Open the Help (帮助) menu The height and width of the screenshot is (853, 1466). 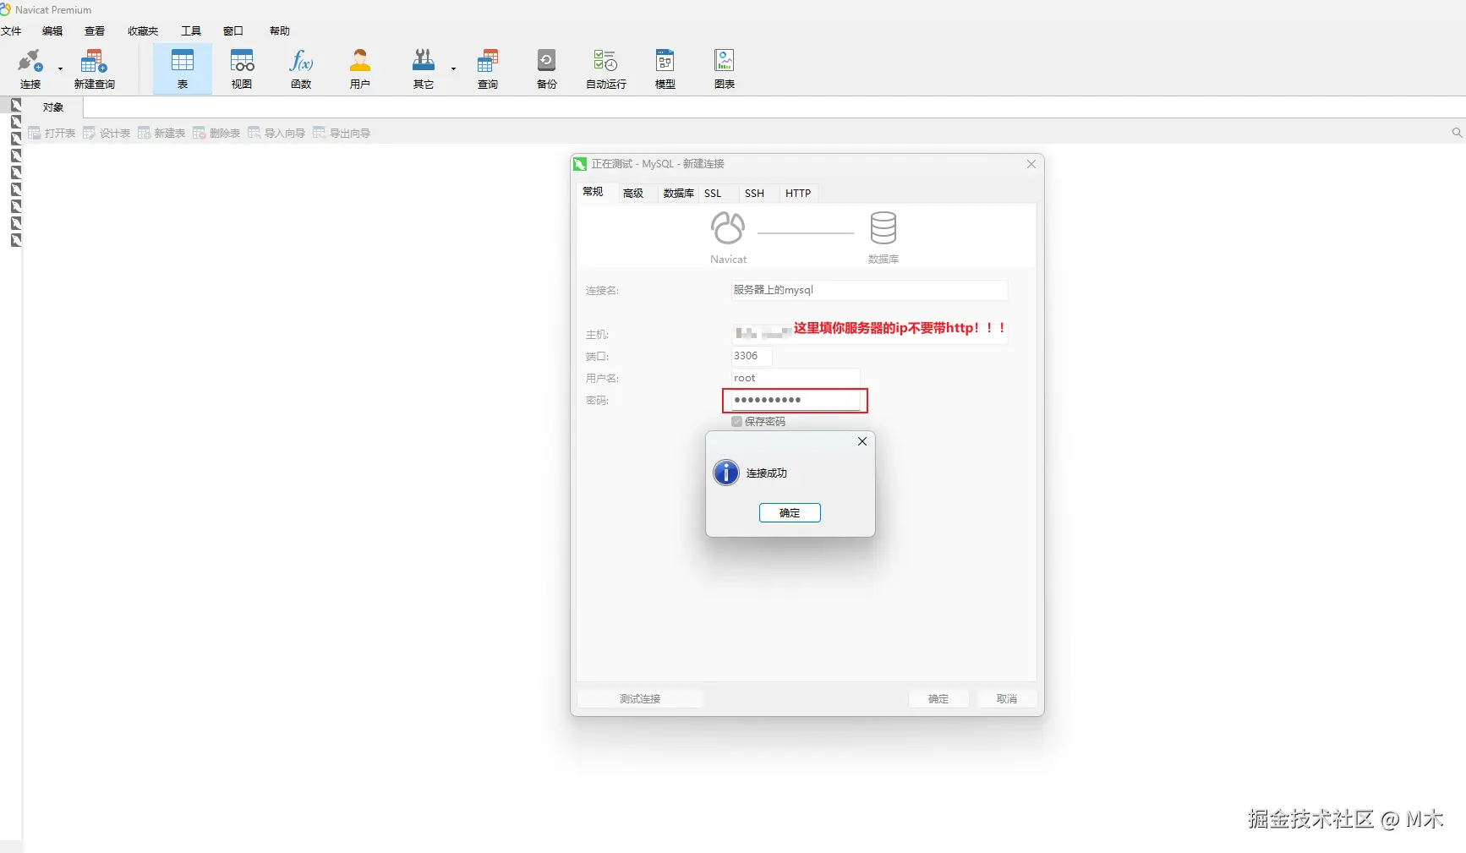click(280, 31)
